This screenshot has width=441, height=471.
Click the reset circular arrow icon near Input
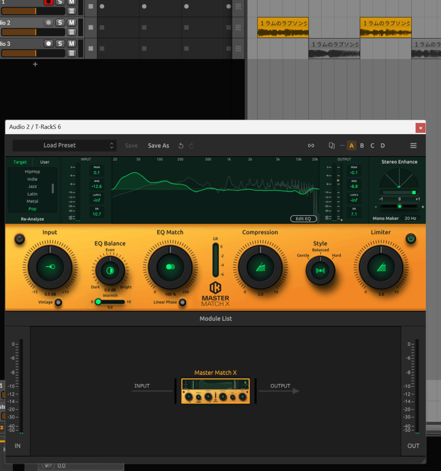19,239
